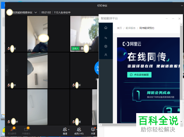The width and height of the screenshot is (184, 137).
Task: Click the host's microphone icon beside 主持人
Action: (82, 48)
